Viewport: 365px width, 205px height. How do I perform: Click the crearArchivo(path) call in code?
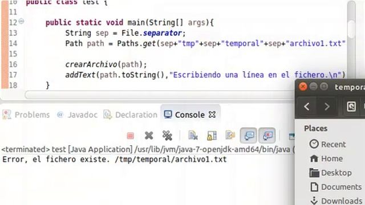click(106, 64)
